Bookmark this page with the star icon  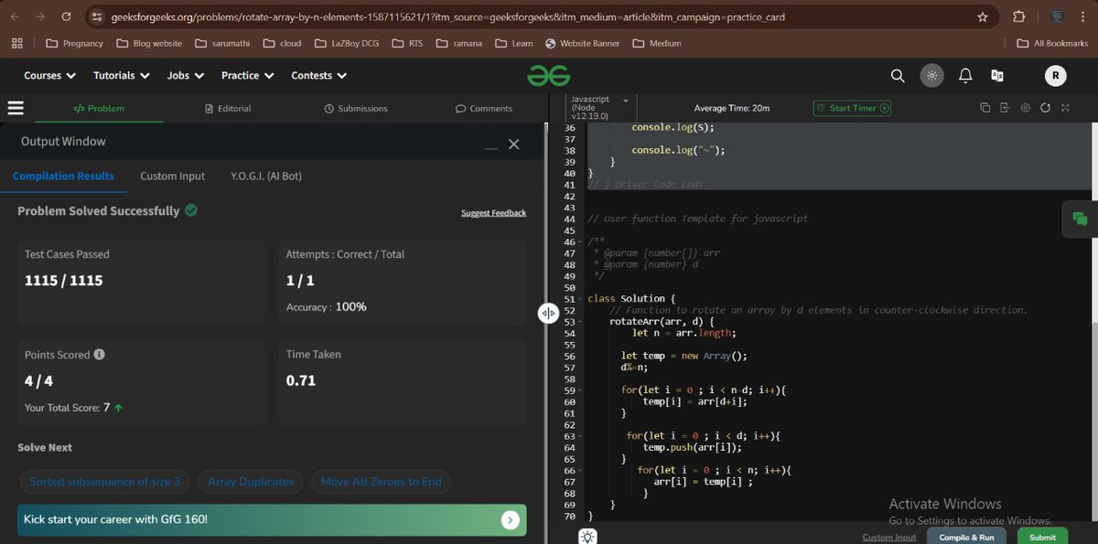pyautogui.click(x=983, y=16)
